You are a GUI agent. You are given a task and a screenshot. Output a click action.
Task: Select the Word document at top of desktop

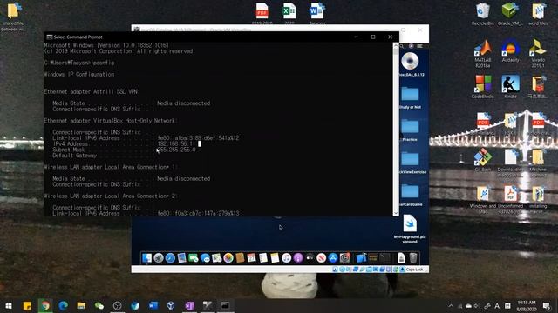click(x=316, y=14)
